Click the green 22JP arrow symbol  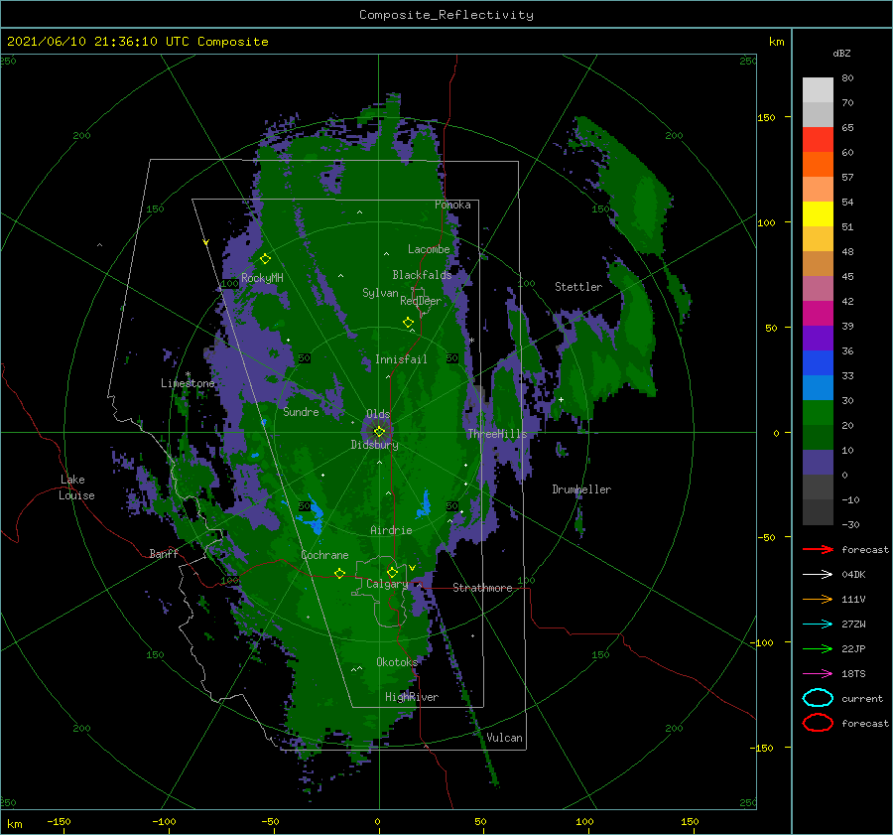click(818, 648)
